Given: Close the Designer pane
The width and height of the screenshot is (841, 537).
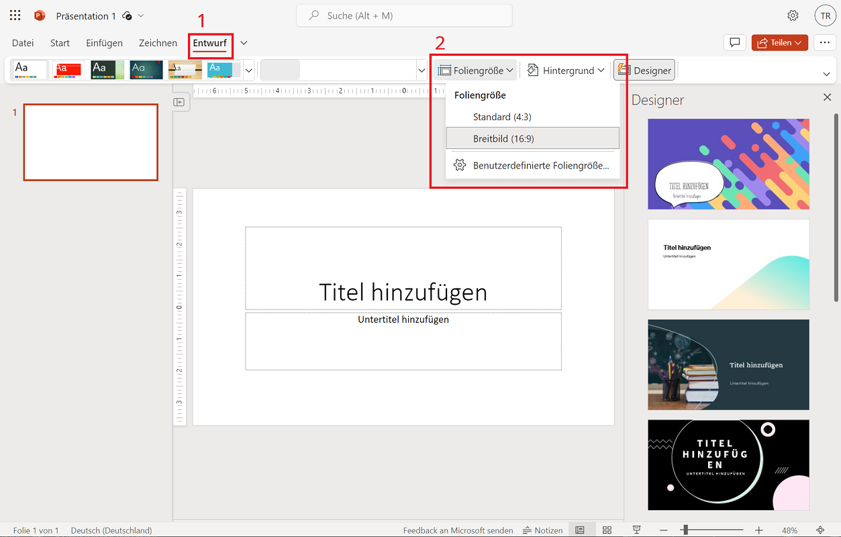Looking at the screenshot, I should (827, 97).
